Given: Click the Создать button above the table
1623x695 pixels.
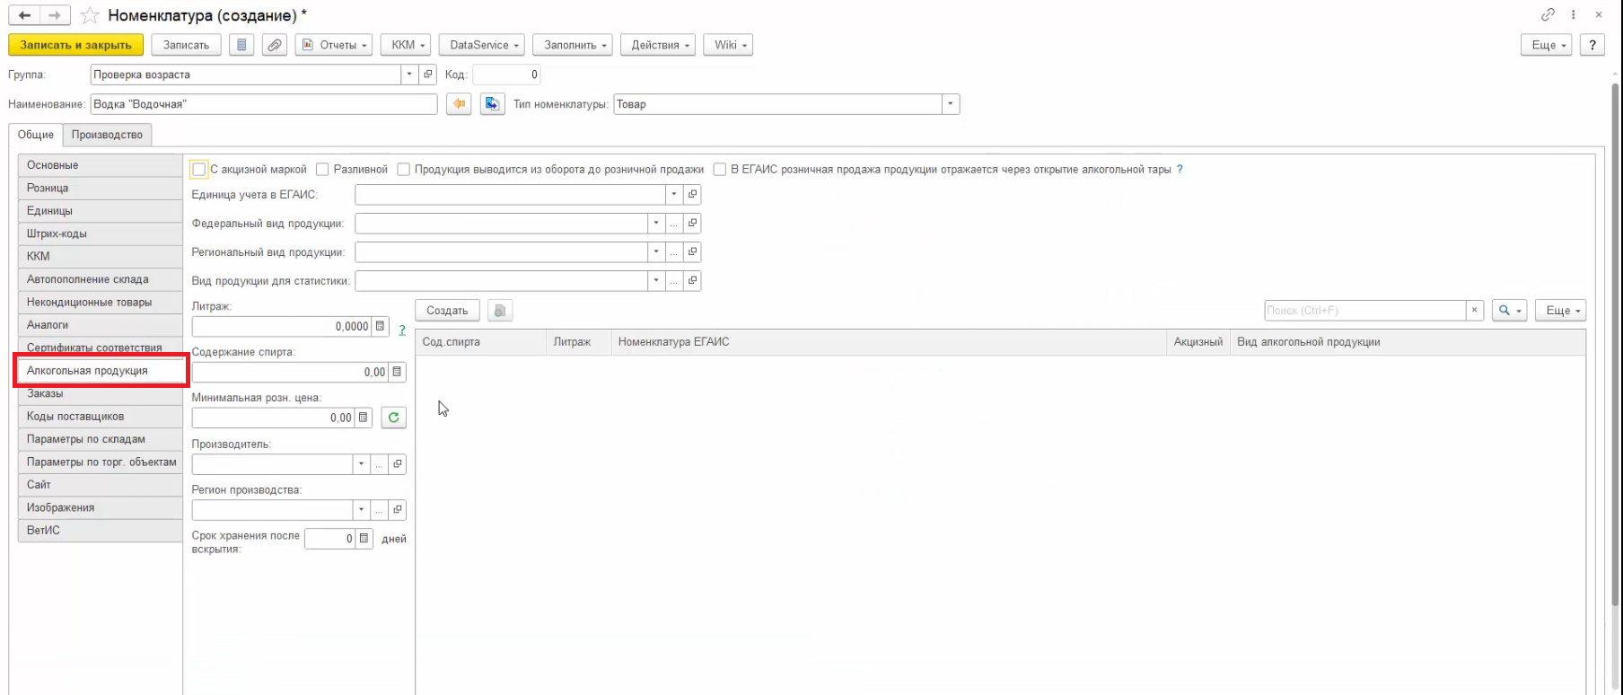Looking at the screenshot, I should (x=447, y=311).
